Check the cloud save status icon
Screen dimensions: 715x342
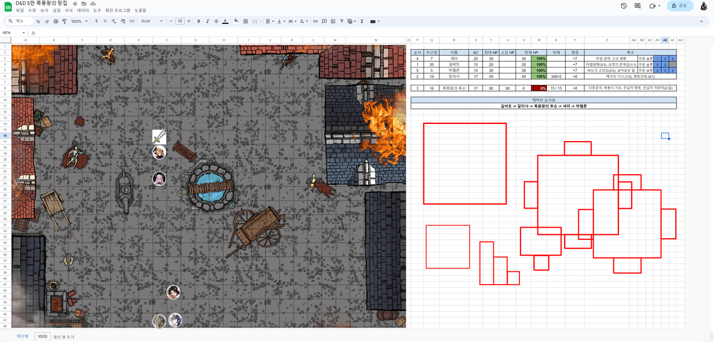pos(93,3)
